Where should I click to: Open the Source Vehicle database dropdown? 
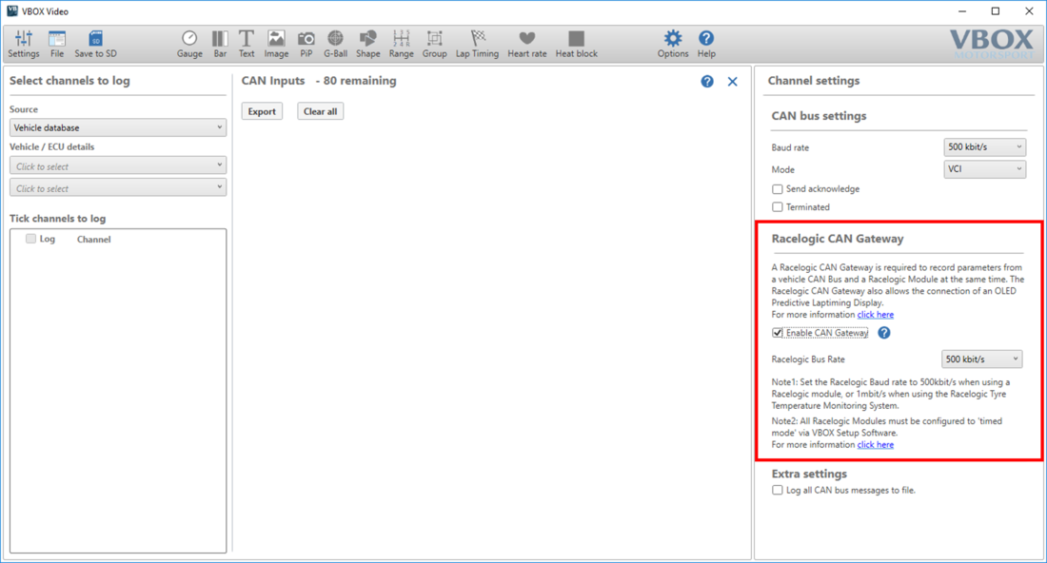(117, 127)
